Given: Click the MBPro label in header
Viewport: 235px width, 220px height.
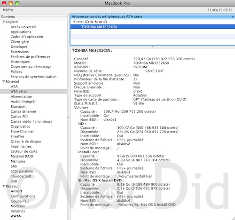Looking at the screenshot, I should click(x=8, y=10).
